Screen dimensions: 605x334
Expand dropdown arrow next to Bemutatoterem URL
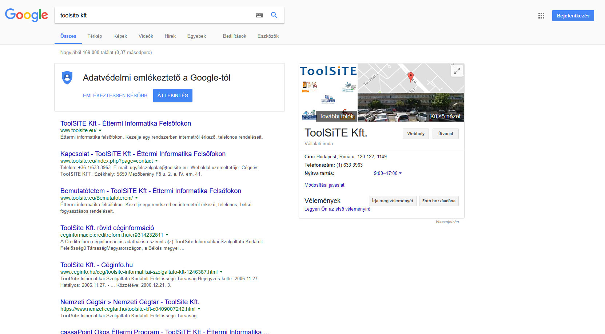tap(136, 198)
